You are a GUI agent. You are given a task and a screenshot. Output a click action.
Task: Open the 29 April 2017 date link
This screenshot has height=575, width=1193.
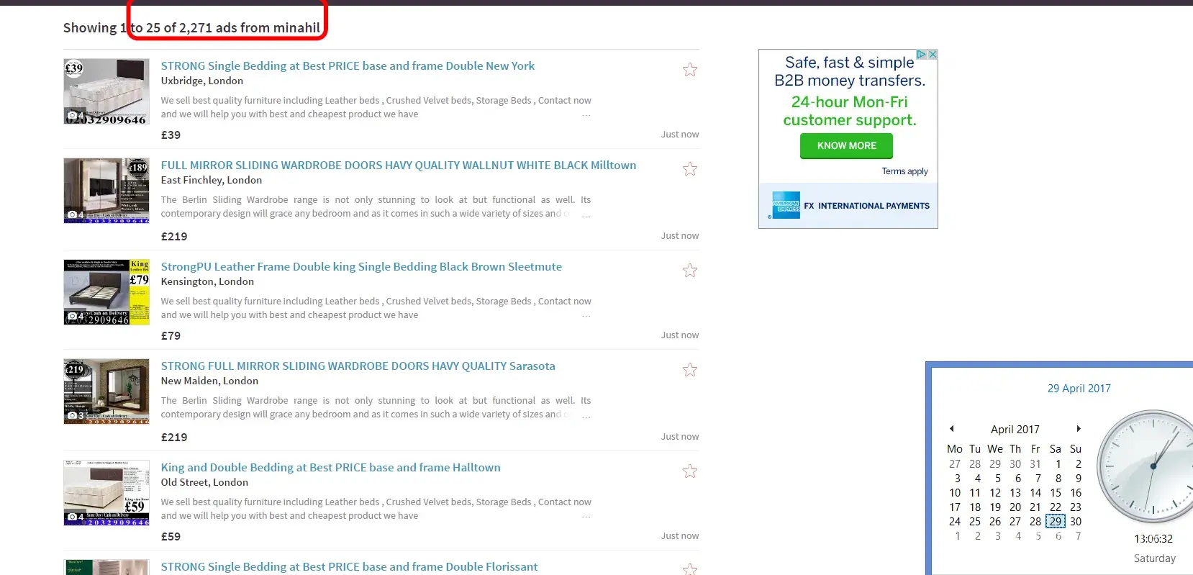tap(1079, 389)
